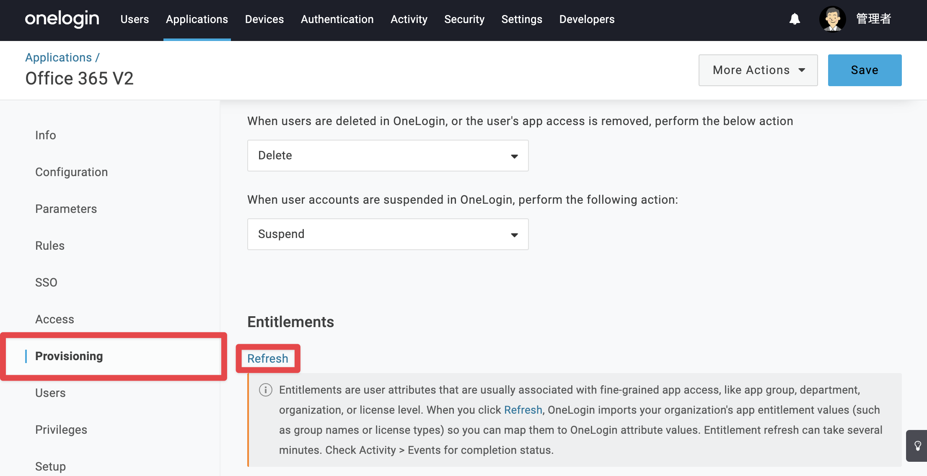
Task: Open the notifications bell
Action: (795, 19)
